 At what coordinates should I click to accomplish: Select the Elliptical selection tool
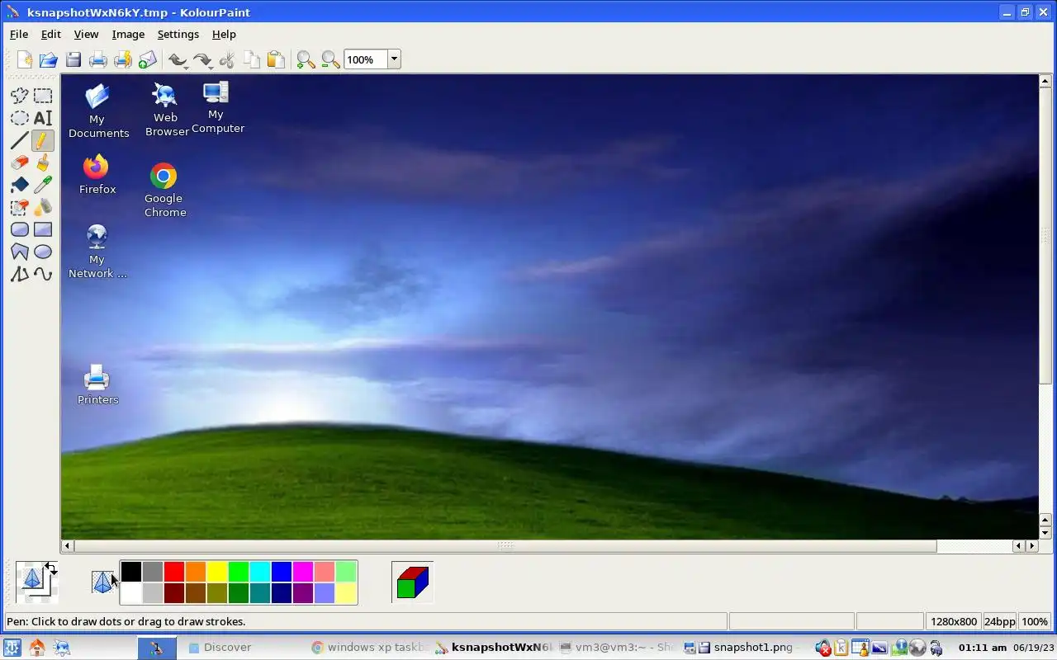(20, 118)
